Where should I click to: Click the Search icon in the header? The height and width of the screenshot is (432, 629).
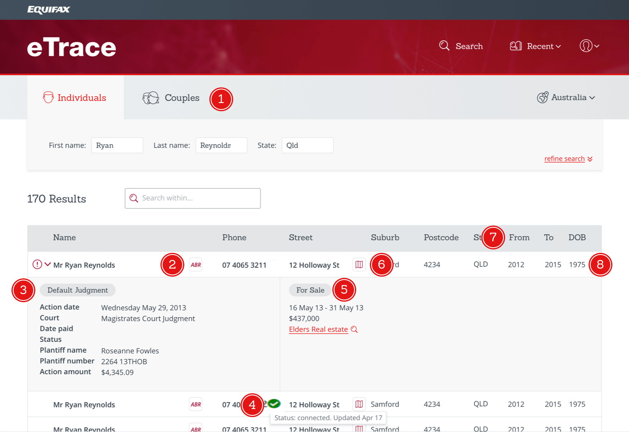pyautogui.click(x=444, y=46)
